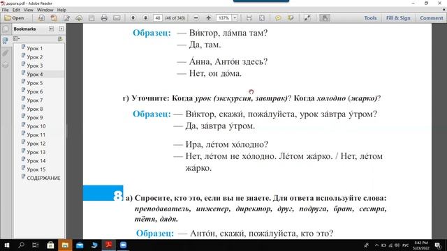
Task: Select bookmark Урок 10
Action: [x=36, y=126]
